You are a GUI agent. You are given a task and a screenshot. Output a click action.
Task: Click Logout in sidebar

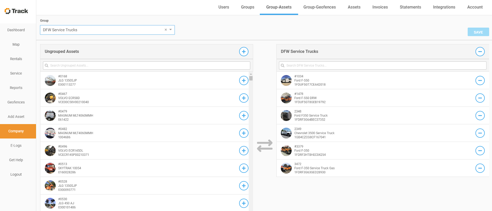16,174
